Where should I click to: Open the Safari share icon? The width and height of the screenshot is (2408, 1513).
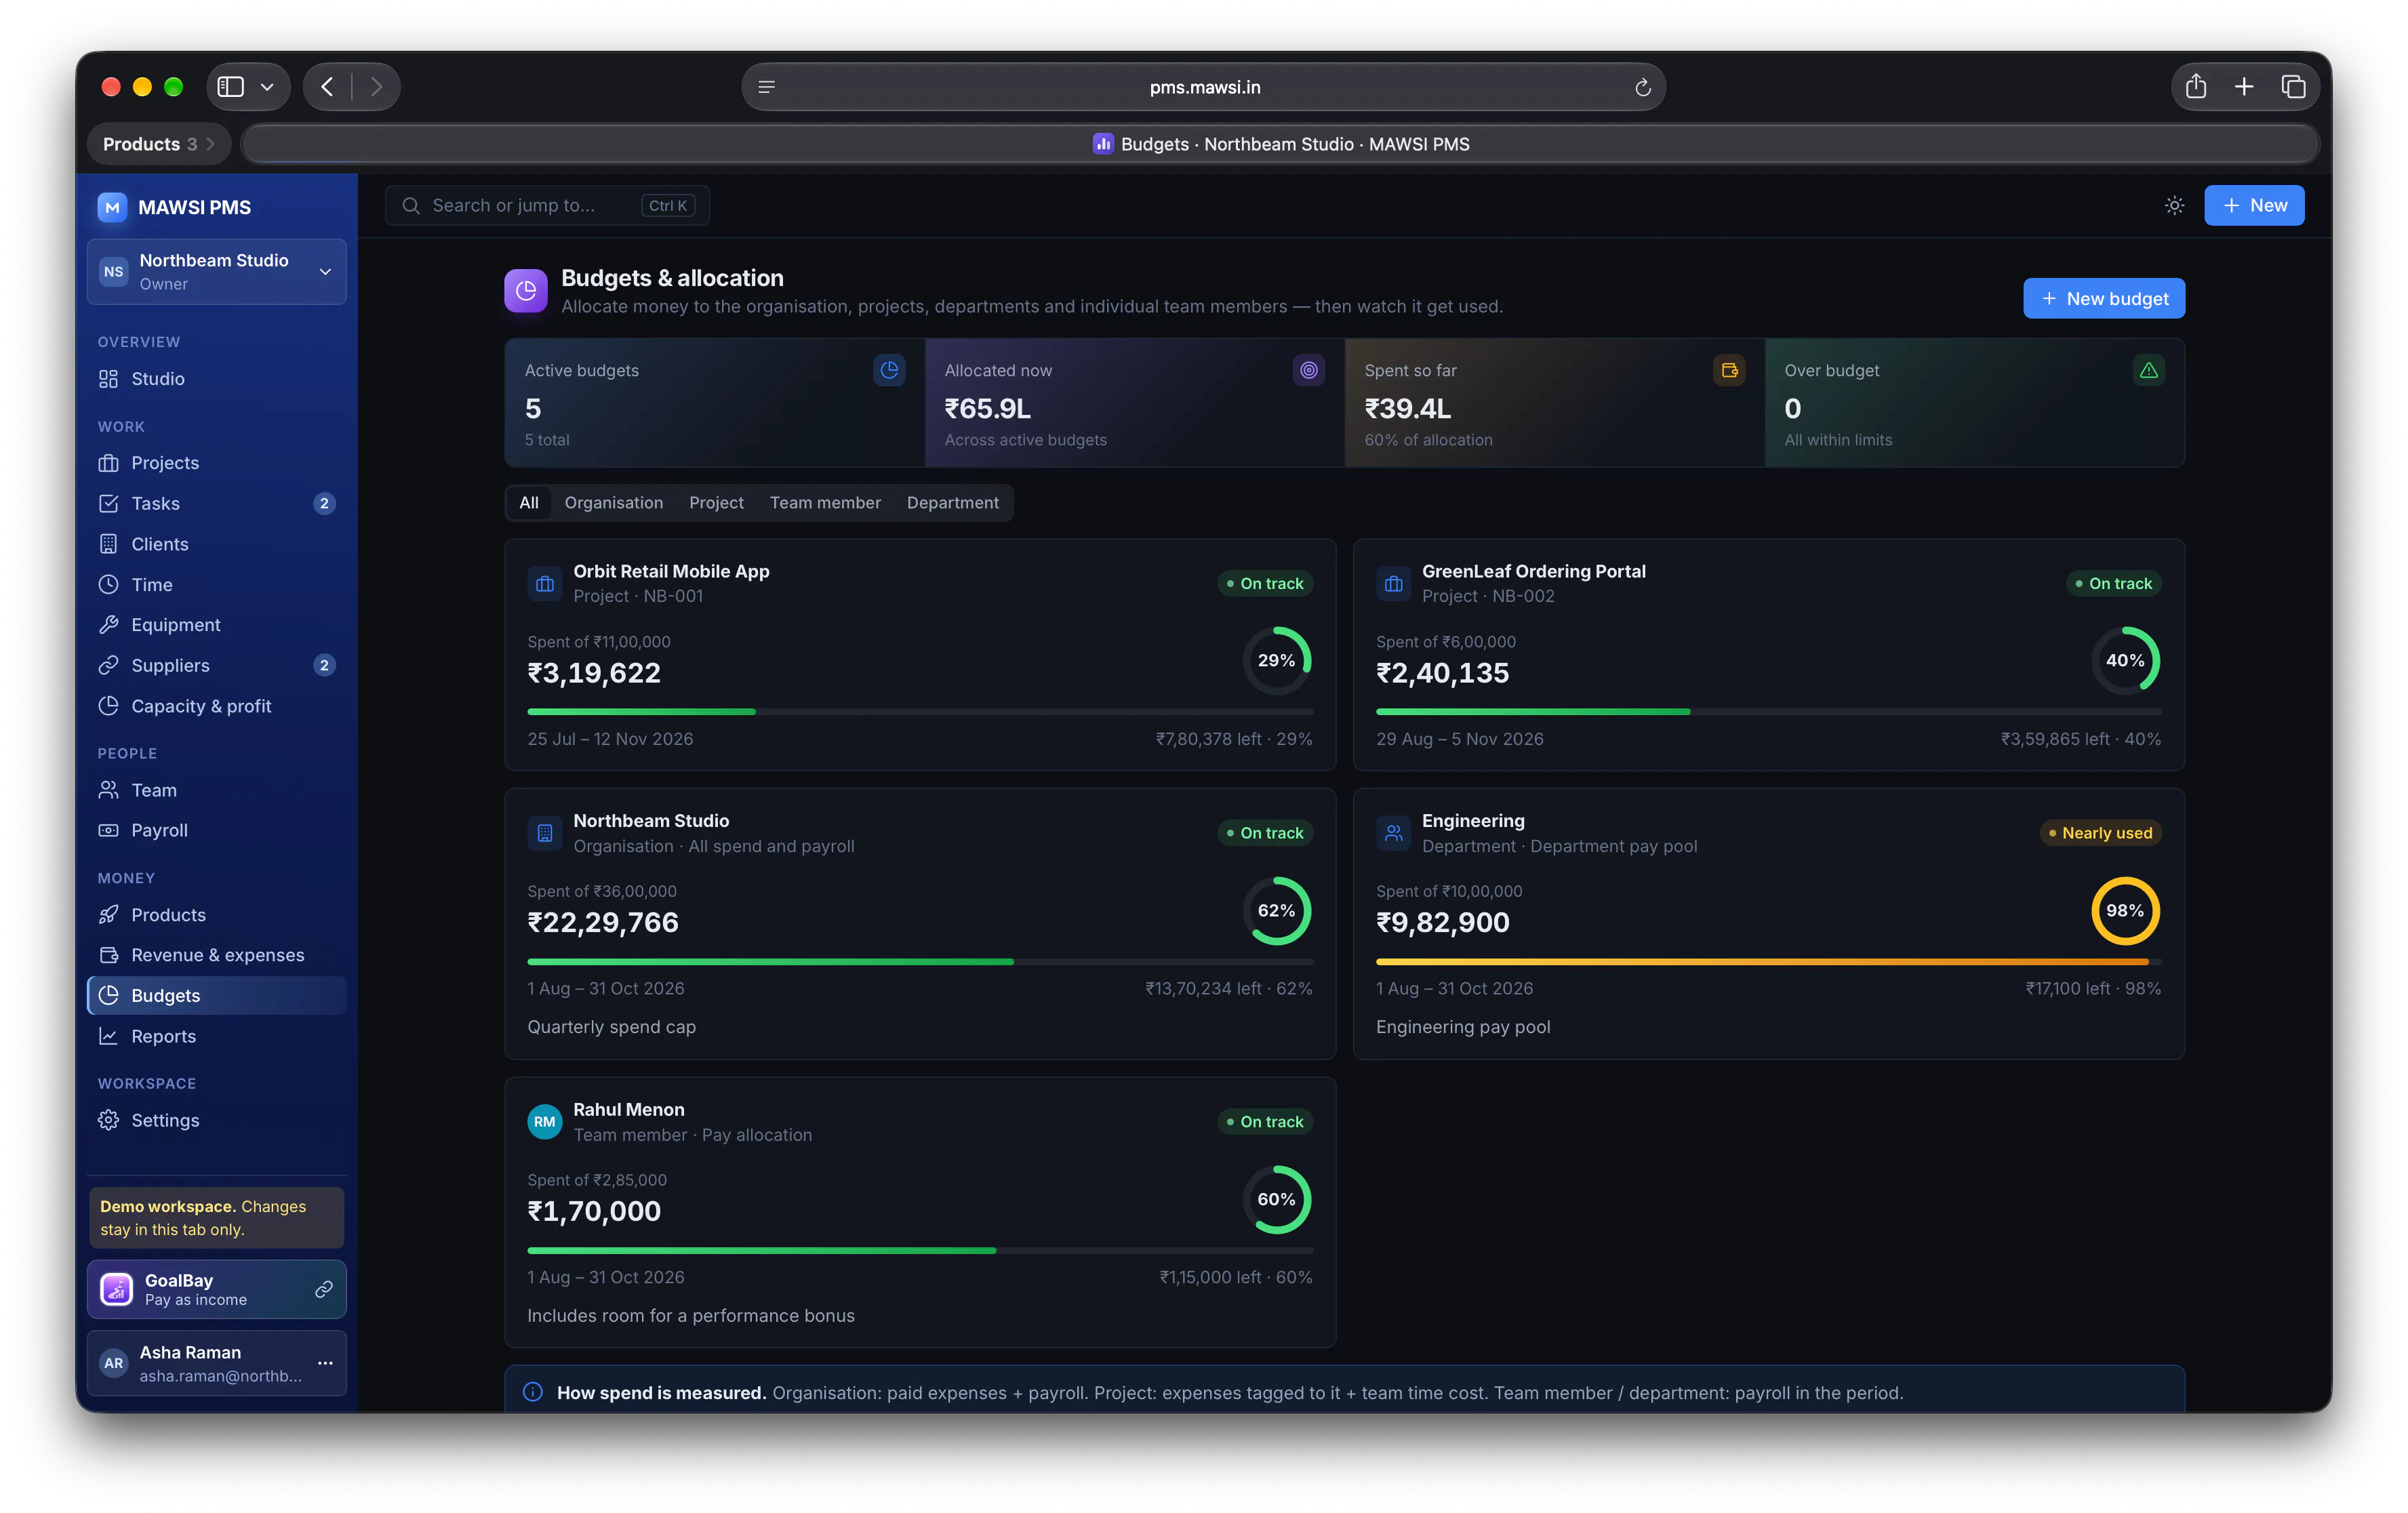click(x=2195, y=87)
